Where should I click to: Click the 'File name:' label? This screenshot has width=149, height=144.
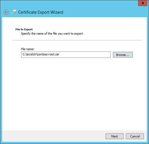coord(28,49)
